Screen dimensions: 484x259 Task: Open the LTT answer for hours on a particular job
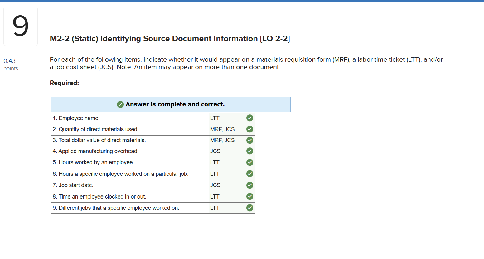coord(232,174)
